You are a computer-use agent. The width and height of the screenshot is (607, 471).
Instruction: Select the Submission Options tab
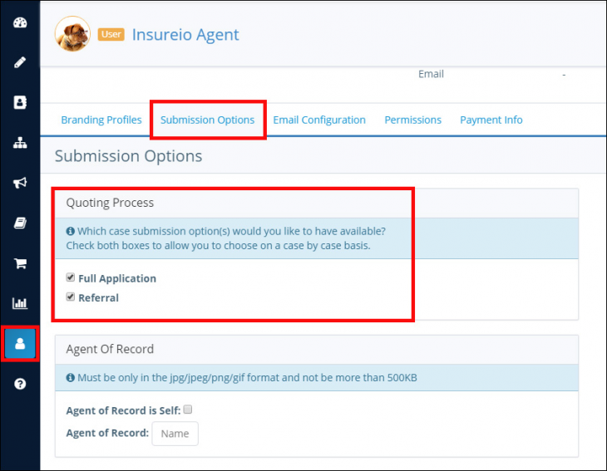[x=208, y=120]
